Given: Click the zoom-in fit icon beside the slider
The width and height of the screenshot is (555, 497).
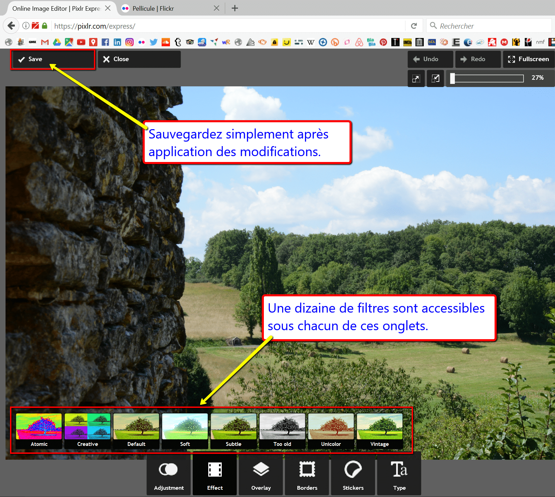Looking at the screenshot, I should tap(416, 78).
